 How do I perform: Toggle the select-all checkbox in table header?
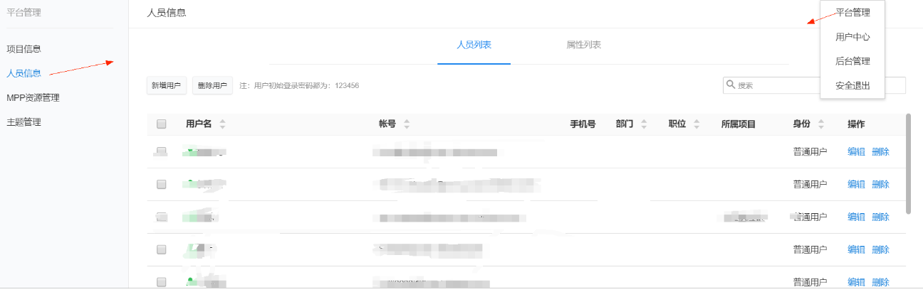pos(162,124)
